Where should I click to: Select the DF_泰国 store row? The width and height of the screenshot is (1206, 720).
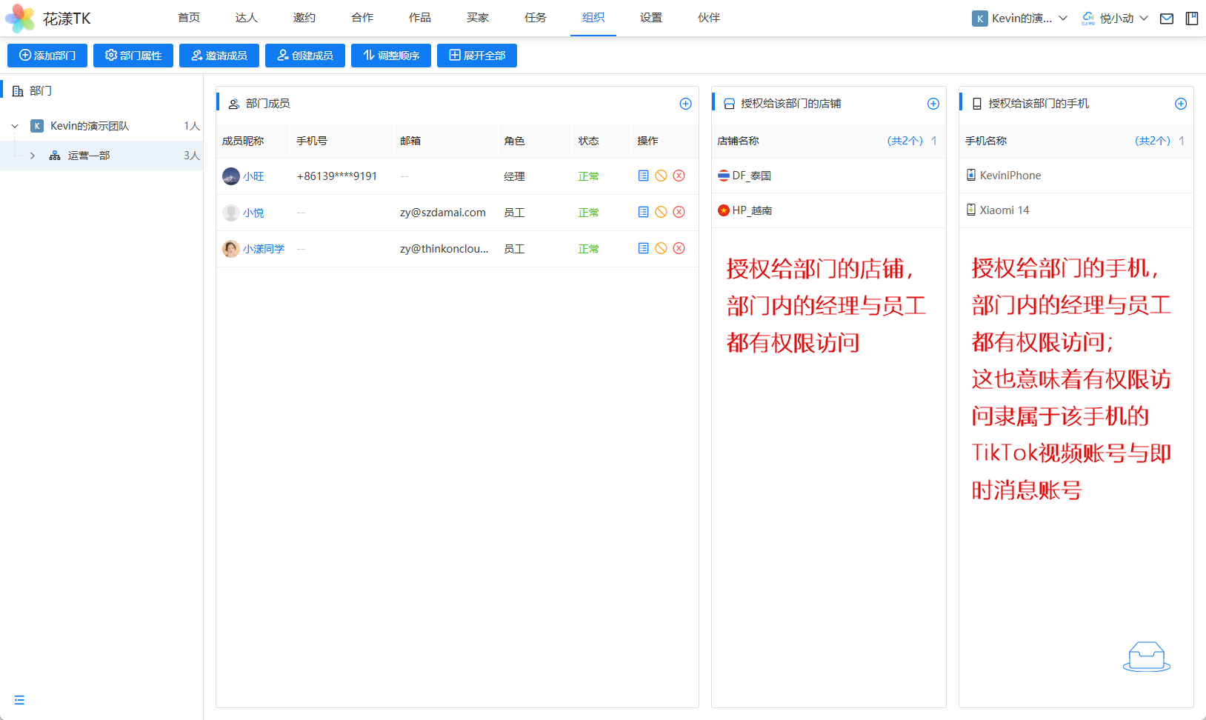coord(752,176)
